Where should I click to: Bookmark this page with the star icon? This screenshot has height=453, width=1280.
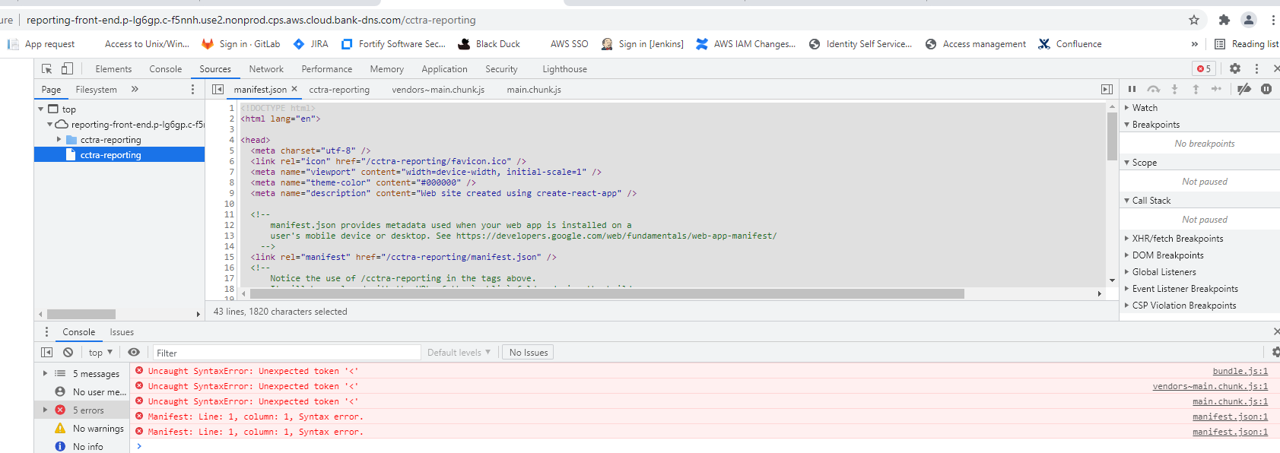pos(1194,20)
